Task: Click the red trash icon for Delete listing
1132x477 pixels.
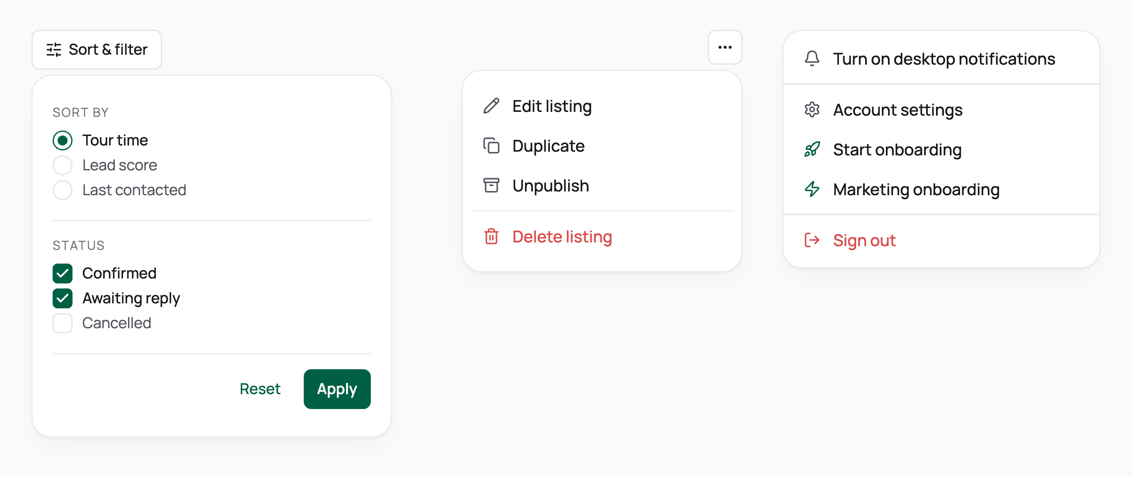Action: tap(491, 237)
